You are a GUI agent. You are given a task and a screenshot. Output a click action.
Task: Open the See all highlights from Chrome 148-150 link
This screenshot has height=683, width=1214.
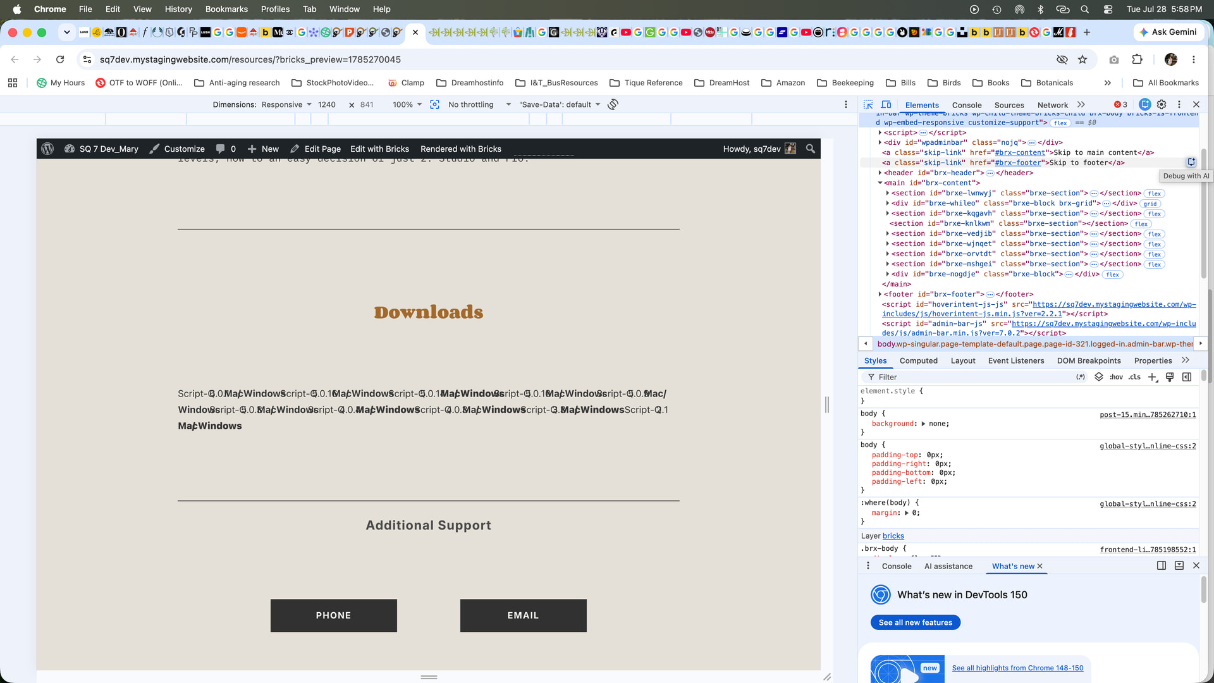click(x=1017, y=668)
